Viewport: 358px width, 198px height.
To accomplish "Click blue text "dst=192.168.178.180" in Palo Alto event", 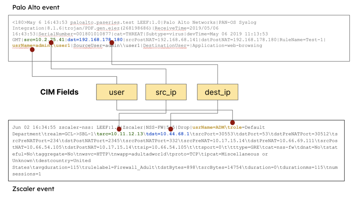I will pyautogui.click(x=95, y=40).
